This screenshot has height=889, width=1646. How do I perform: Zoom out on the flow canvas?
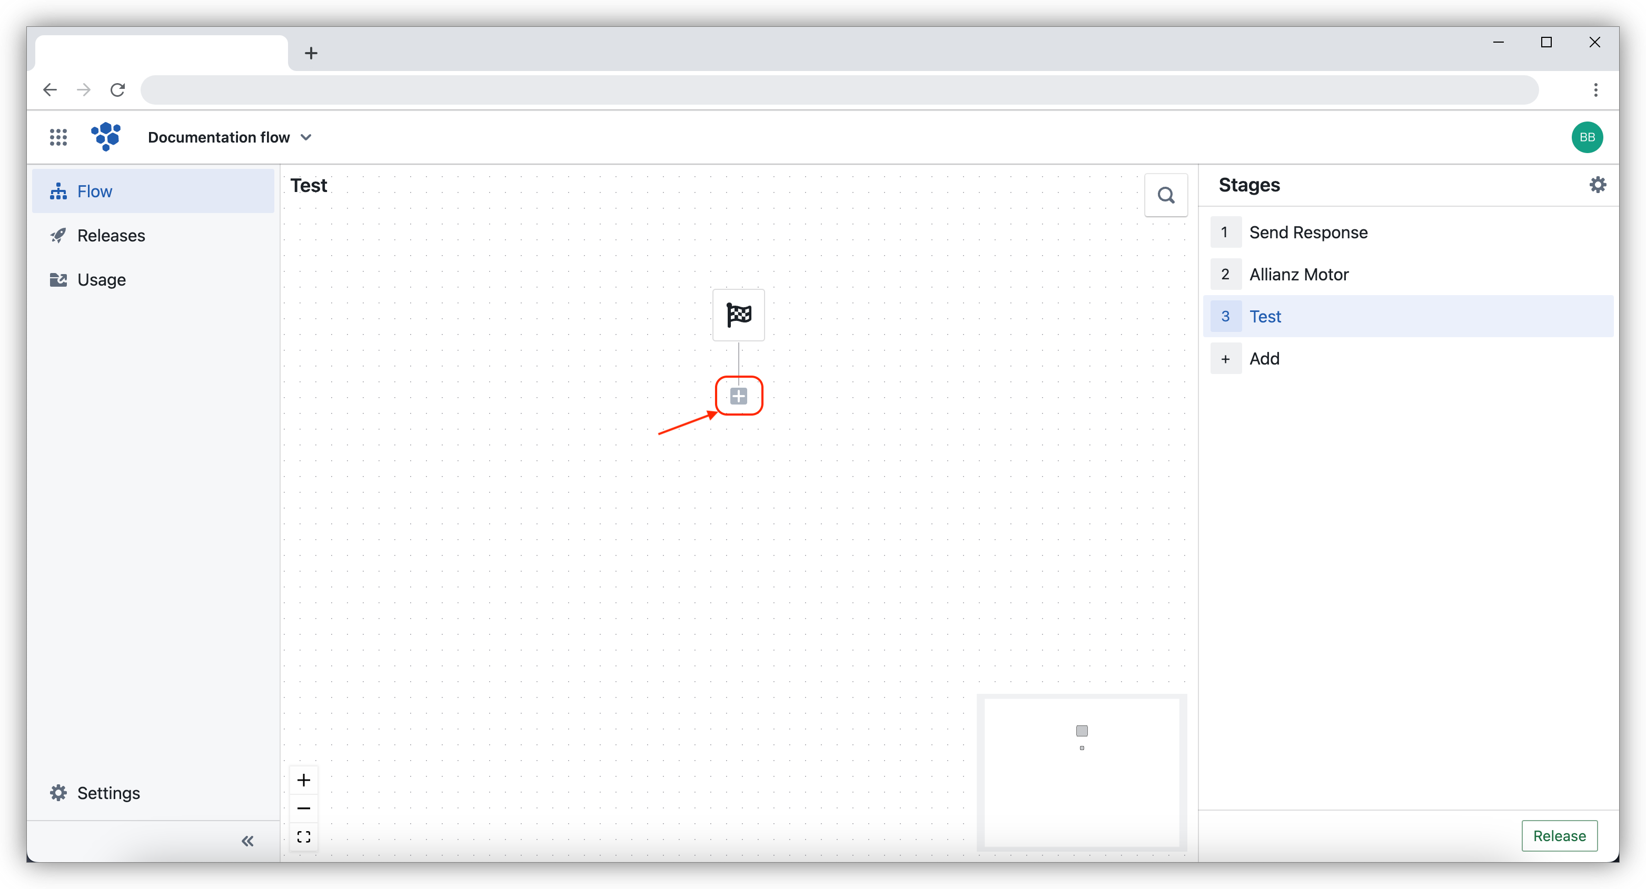tap(304, 808)
